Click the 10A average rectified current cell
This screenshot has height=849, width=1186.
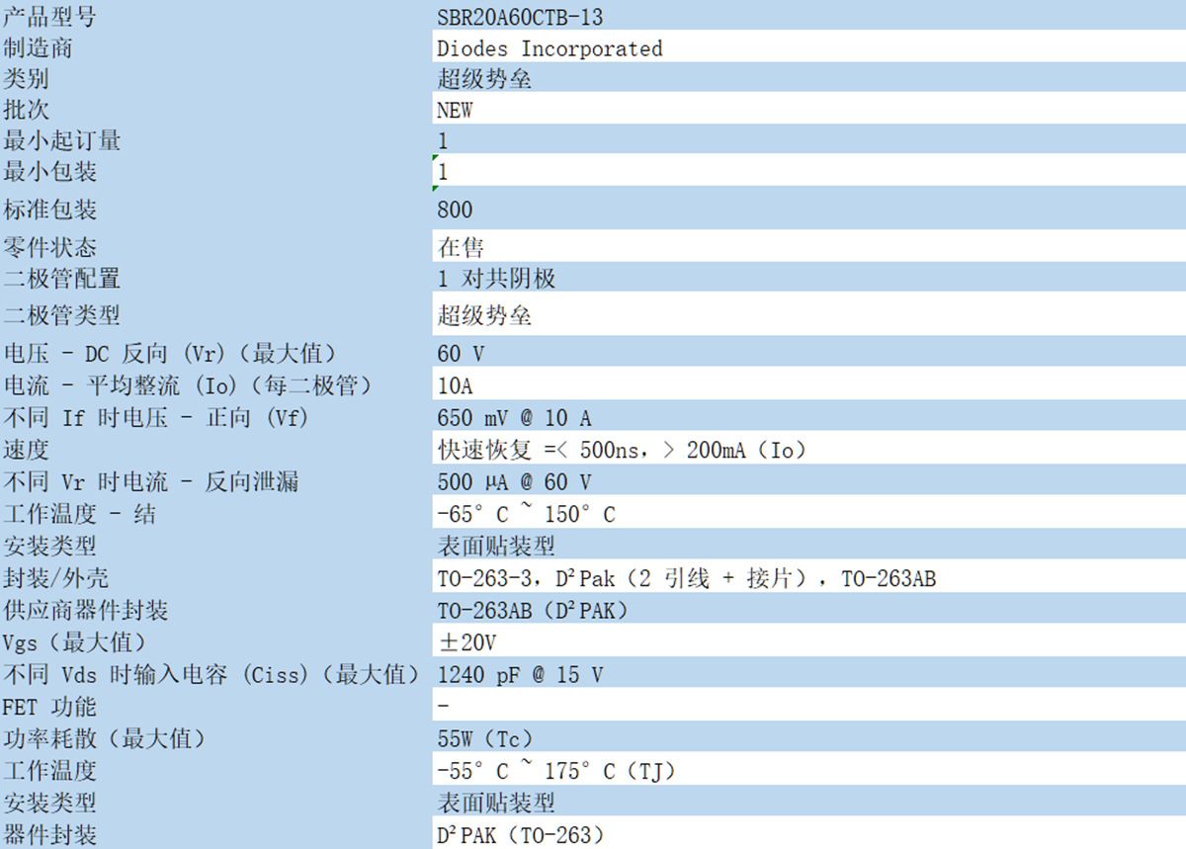click(455, 385)
